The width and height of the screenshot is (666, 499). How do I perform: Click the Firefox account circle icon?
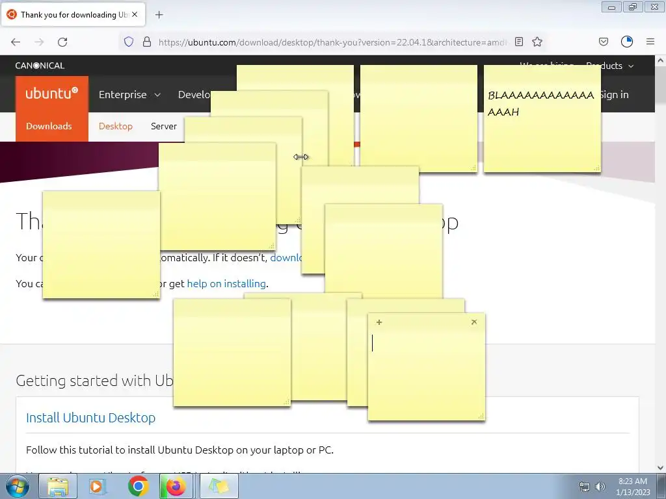pyautogui.click(x=627, y=42)
